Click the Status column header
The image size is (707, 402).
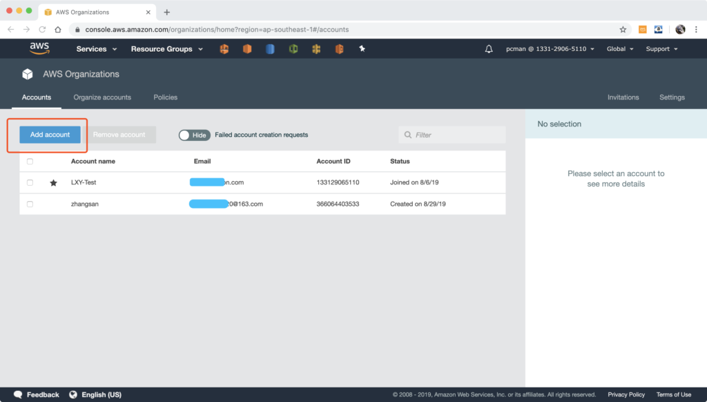pos(400,161)
